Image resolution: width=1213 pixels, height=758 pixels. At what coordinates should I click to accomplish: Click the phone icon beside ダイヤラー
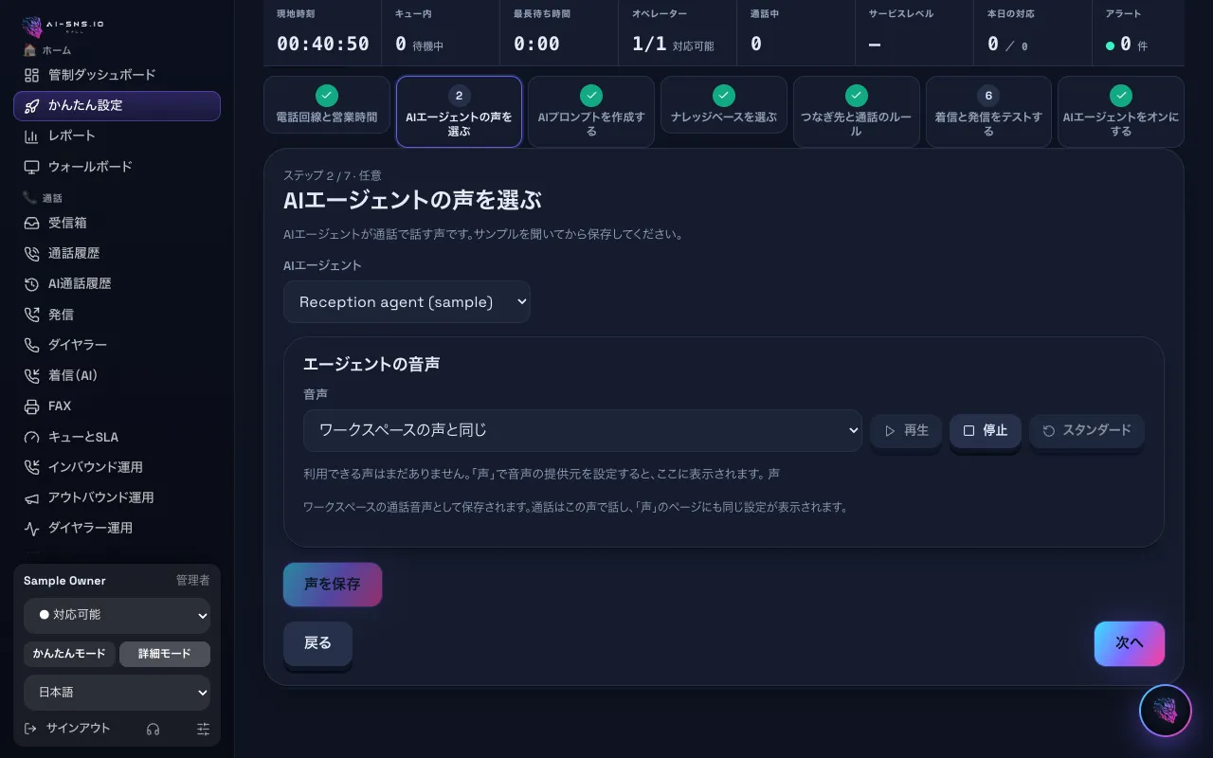(32, 345)
